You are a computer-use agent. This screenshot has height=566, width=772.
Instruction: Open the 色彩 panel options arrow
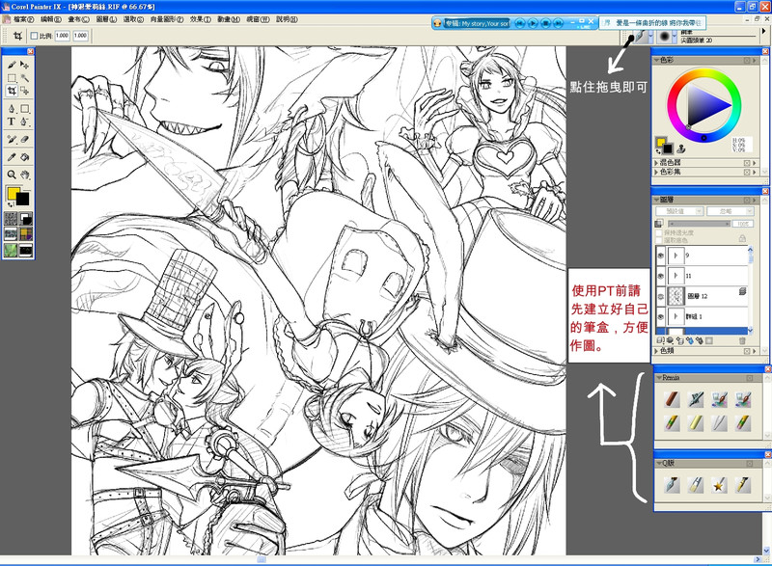click(x=755, y=60)
